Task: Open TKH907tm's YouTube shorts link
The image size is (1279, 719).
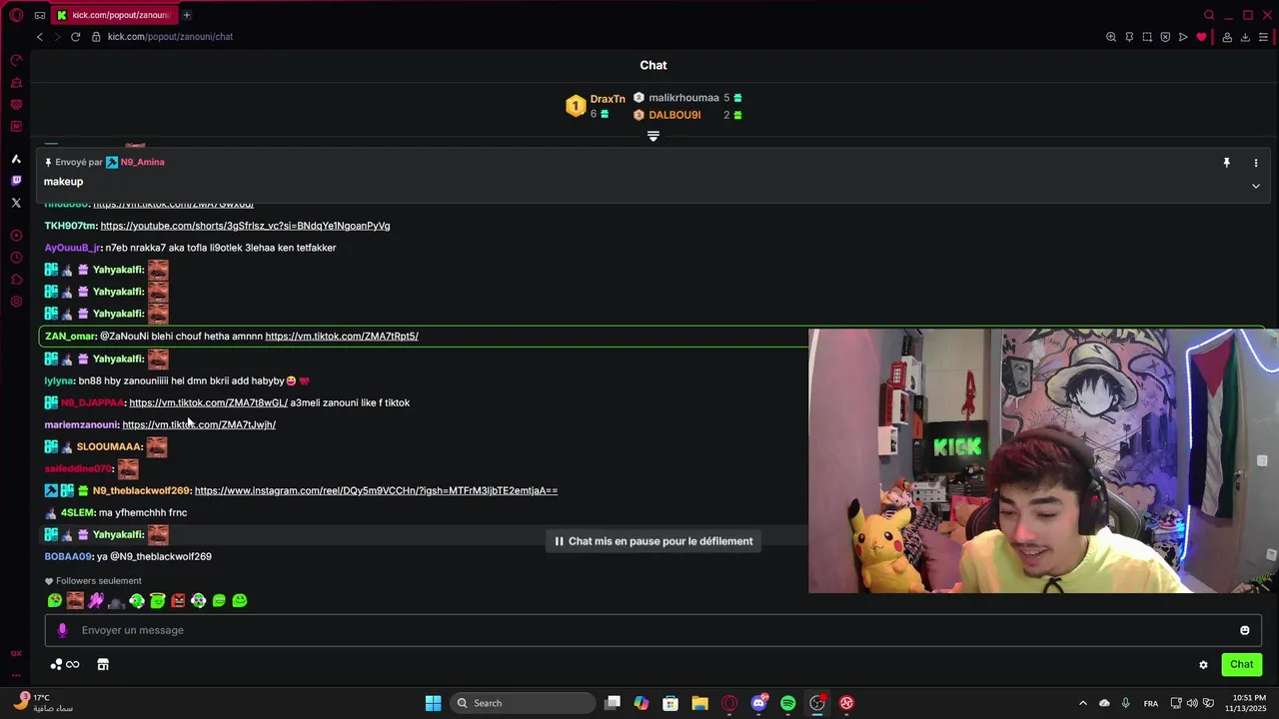Action: (245, 226)
